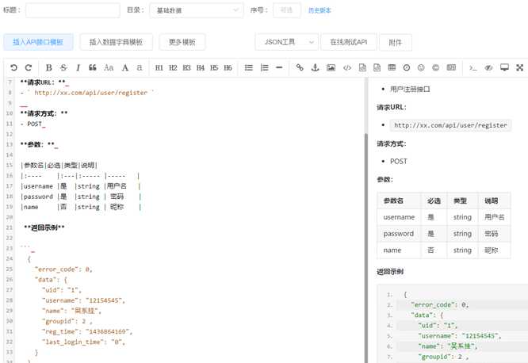528x363 pixels.
Task: Insert a table
Action: 392,67
